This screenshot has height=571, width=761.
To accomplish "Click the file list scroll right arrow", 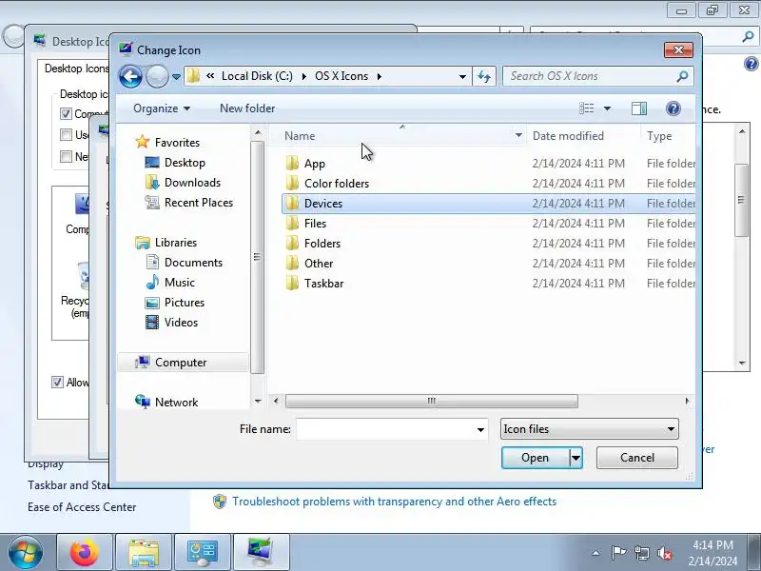I will (687, 401).
